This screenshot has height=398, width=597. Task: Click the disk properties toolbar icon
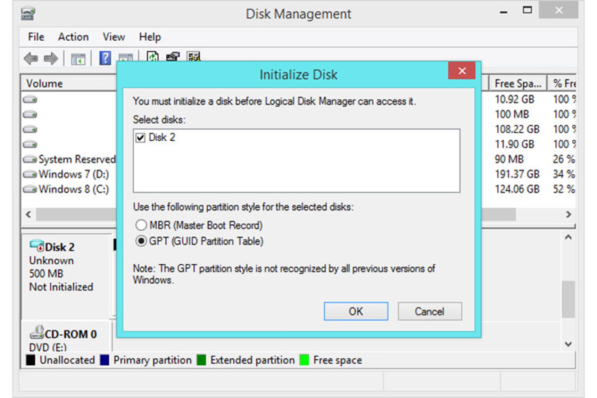click(173, 57)
